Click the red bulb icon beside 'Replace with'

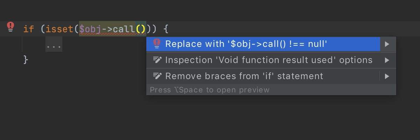click(156, 44)
